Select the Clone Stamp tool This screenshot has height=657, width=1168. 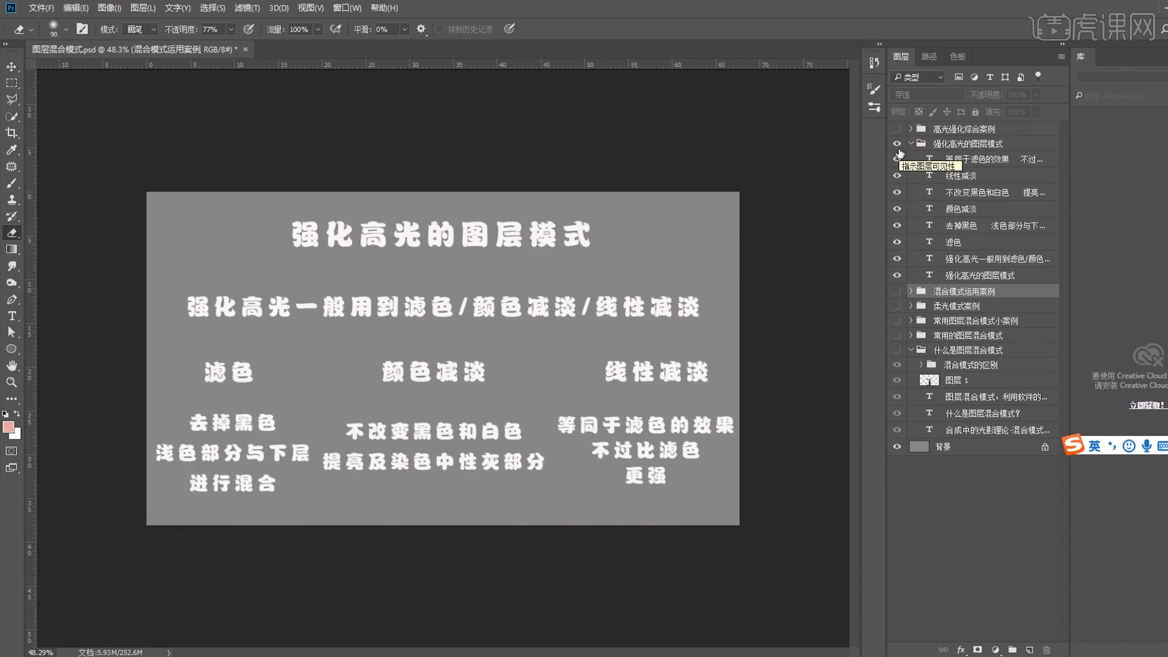12,200
